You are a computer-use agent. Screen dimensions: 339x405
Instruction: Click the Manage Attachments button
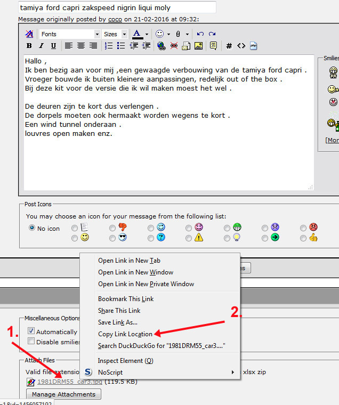(x=63, y=394)
